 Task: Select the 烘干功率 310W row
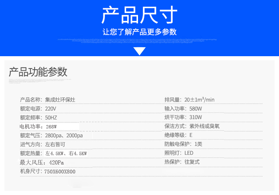point(183,118)
